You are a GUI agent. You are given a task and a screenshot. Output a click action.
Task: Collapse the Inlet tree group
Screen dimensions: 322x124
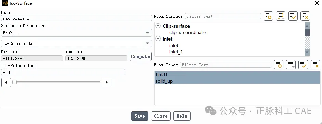pyautogui.click(x=158, y=39)
